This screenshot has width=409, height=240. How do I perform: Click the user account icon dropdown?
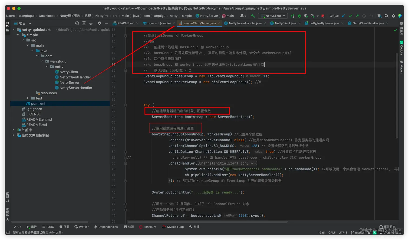pos(243,16)
